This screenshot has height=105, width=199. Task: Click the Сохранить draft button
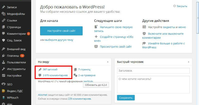126,98
